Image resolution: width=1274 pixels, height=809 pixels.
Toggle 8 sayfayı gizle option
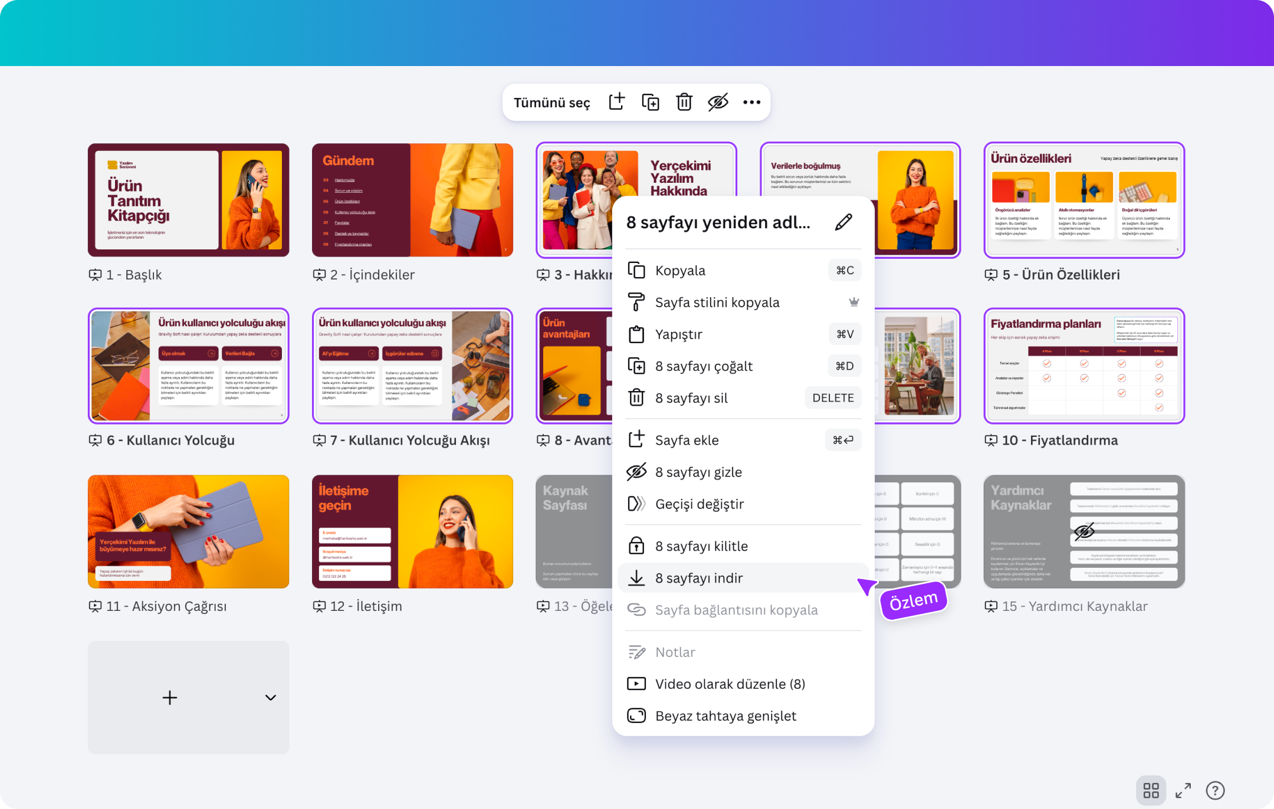pyautogui.click(x=743, y=472)
